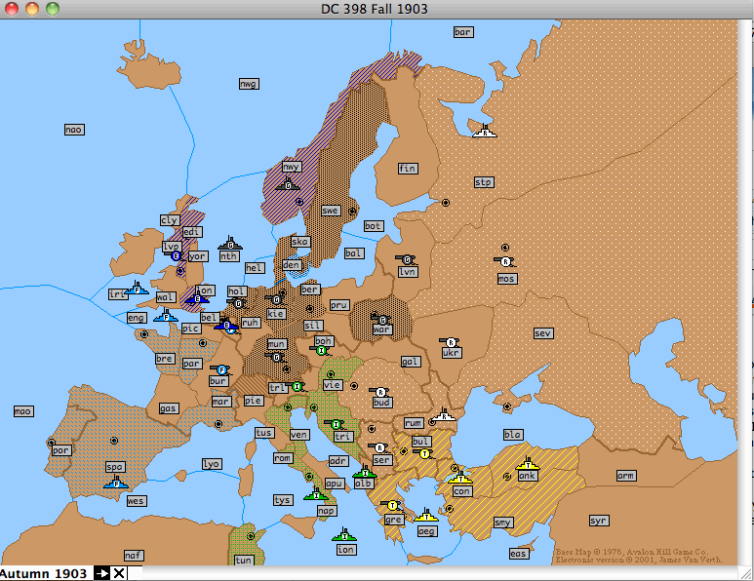Select the Russian army in ser

378,447
